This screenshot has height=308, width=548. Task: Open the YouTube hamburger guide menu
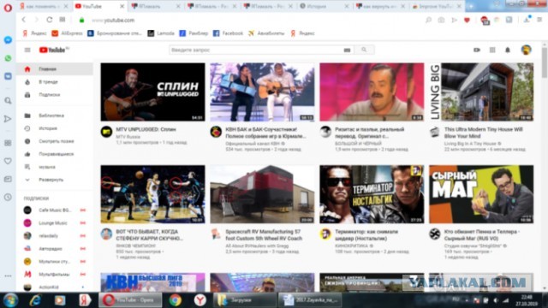[27, 50]
